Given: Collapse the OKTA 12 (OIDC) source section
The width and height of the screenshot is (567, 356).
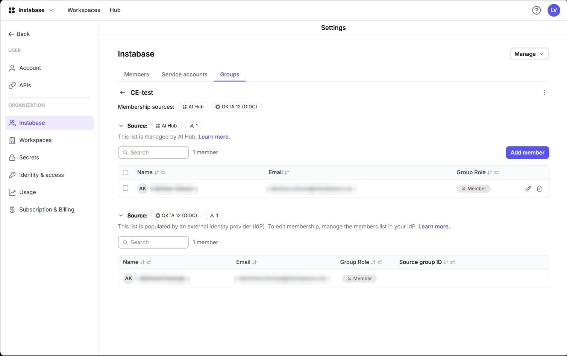Looking at the screenshot, I should click(x=121, y=216).
